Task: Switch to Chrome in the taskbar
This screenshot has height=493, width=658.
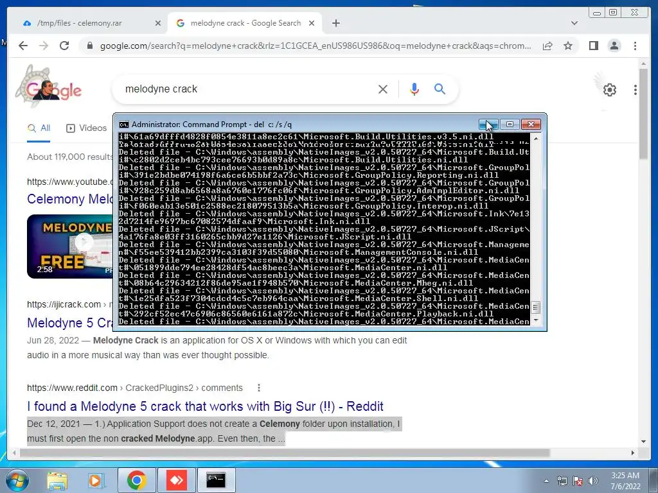Action: coord(137,480)
